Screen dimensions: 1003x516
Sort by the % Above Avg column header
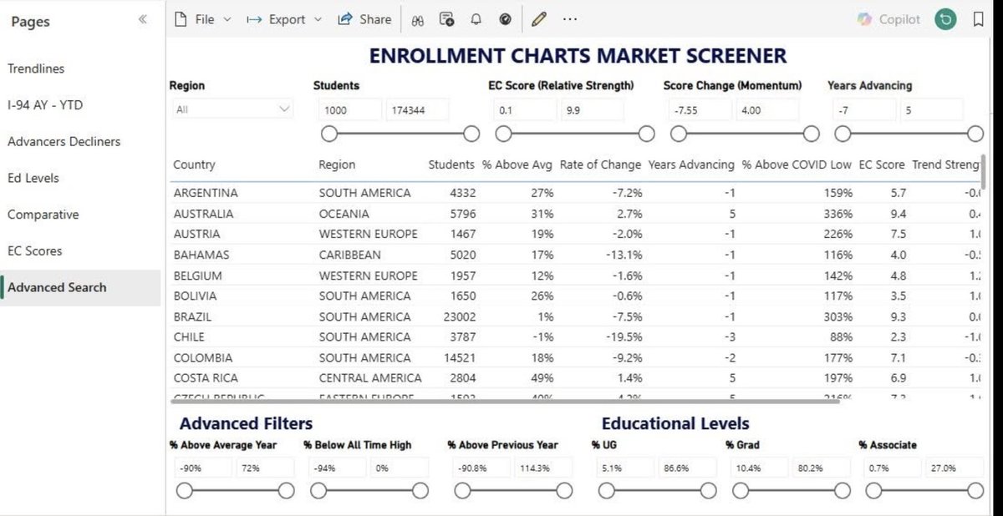coord(517,164)
